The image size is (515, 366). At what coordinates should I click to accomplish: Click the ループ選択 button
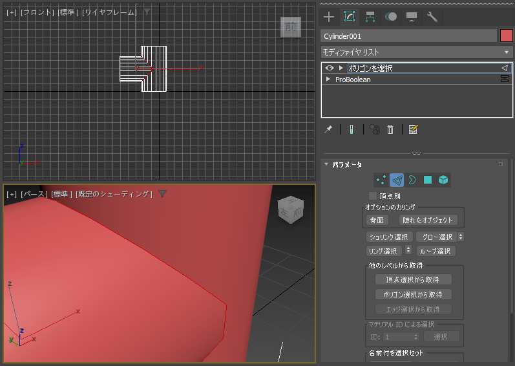pos(436,251)
